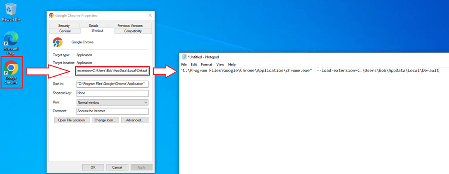449x174 pixels.
Task: Select the Recycle Bin desktop icon
Action: coord(11,12)
